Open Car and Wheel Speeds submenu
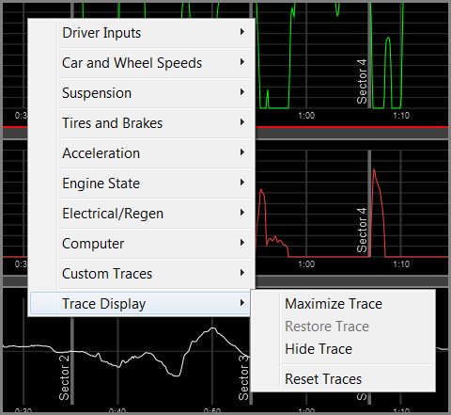This screenshot has width=451, height=415. 142,63
